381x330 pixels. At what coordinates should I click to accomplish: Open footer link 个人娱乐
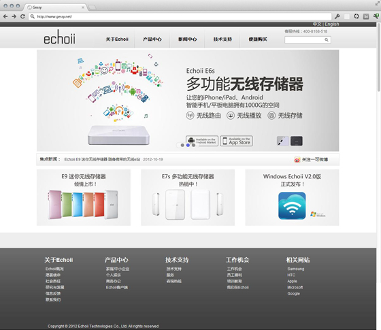[113, 275]
